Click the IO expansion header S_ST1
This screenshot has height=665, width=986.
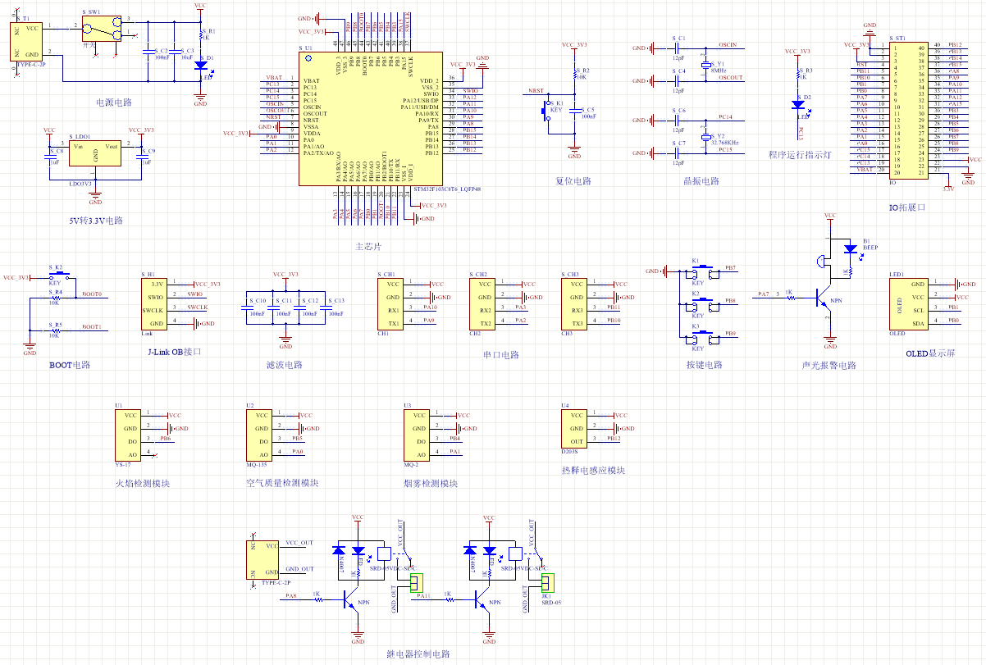[x=899, y=109]
